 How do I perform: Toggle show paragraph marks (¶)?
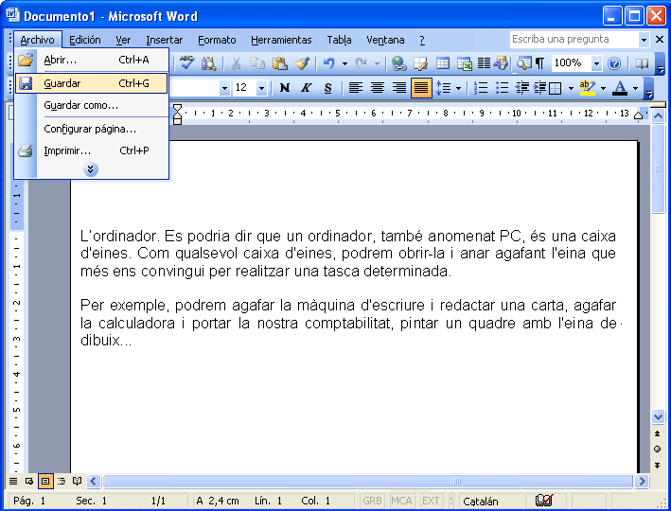[540, 63]
